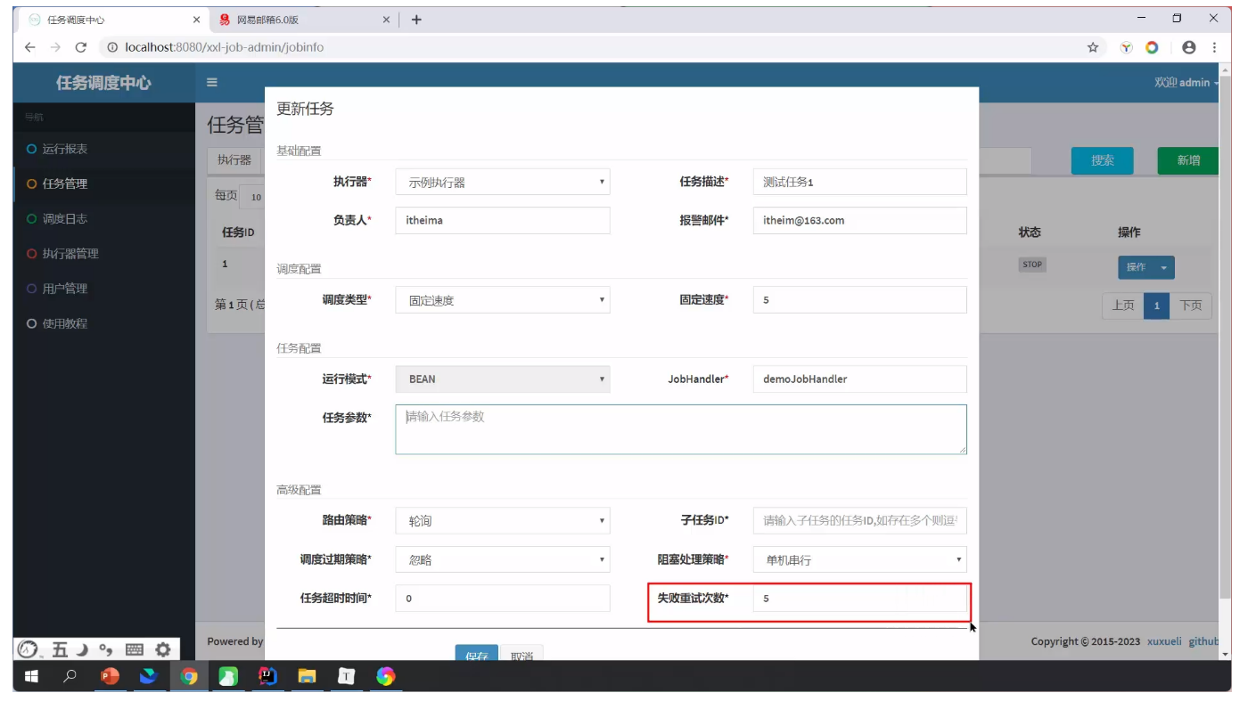1248x701 pixels.
Task: Close the 任务调度中心 tab
Action: point(196,20)
